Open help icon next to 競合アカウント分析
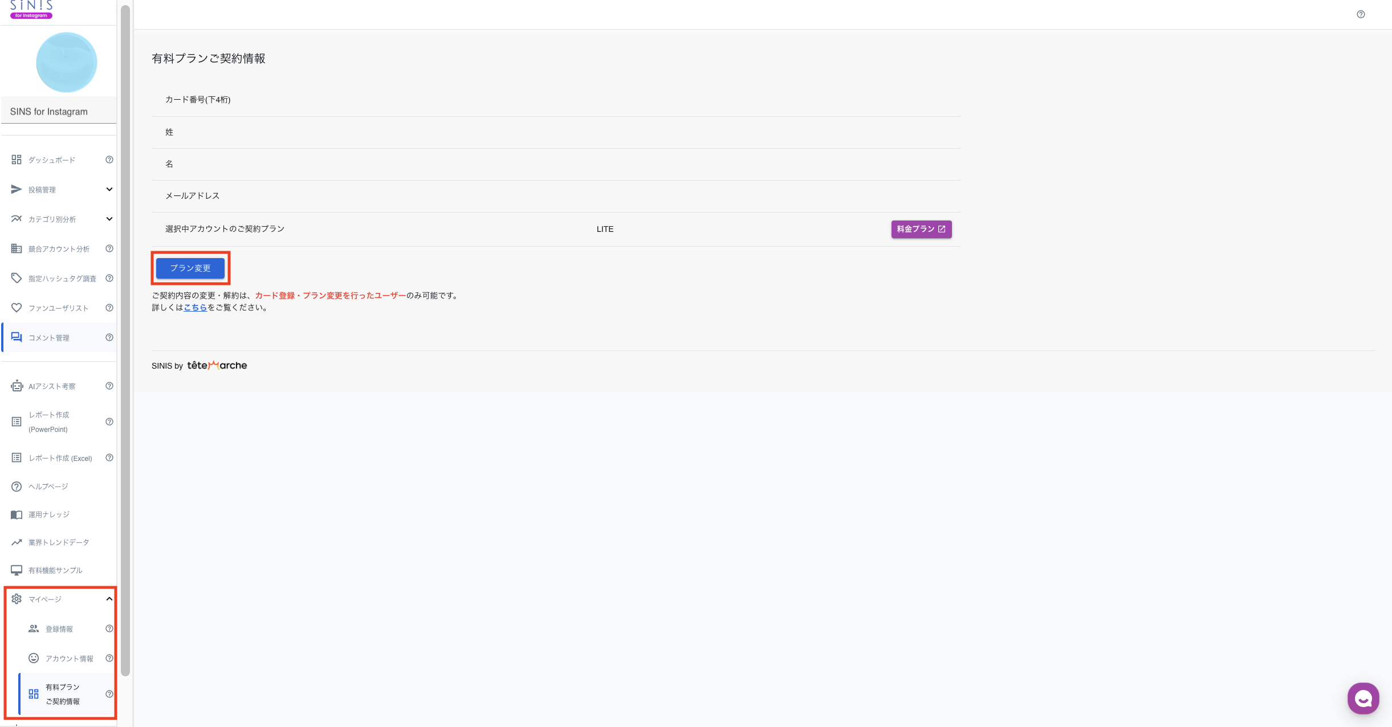Screen dimensions: 1392x727 (x=109, y=248)
